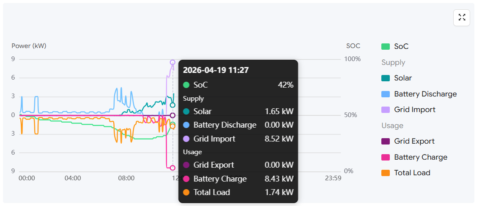Toggle Grid Export legend label text
This screenshot has height=206, width=479.
414,141
